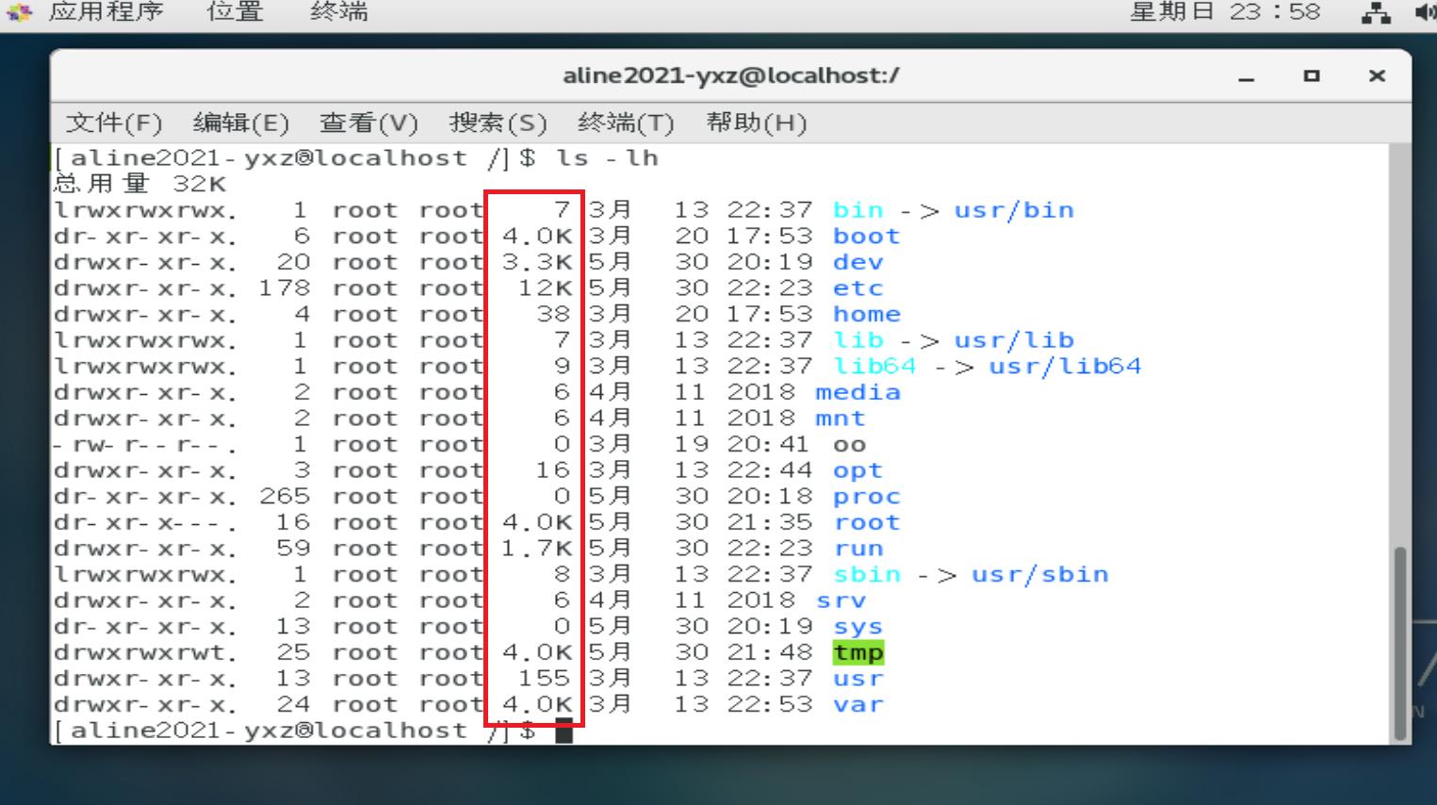Click the 'usr/bin' link target
This screenshot has height=805, width=1437.
click(1014, 210)
